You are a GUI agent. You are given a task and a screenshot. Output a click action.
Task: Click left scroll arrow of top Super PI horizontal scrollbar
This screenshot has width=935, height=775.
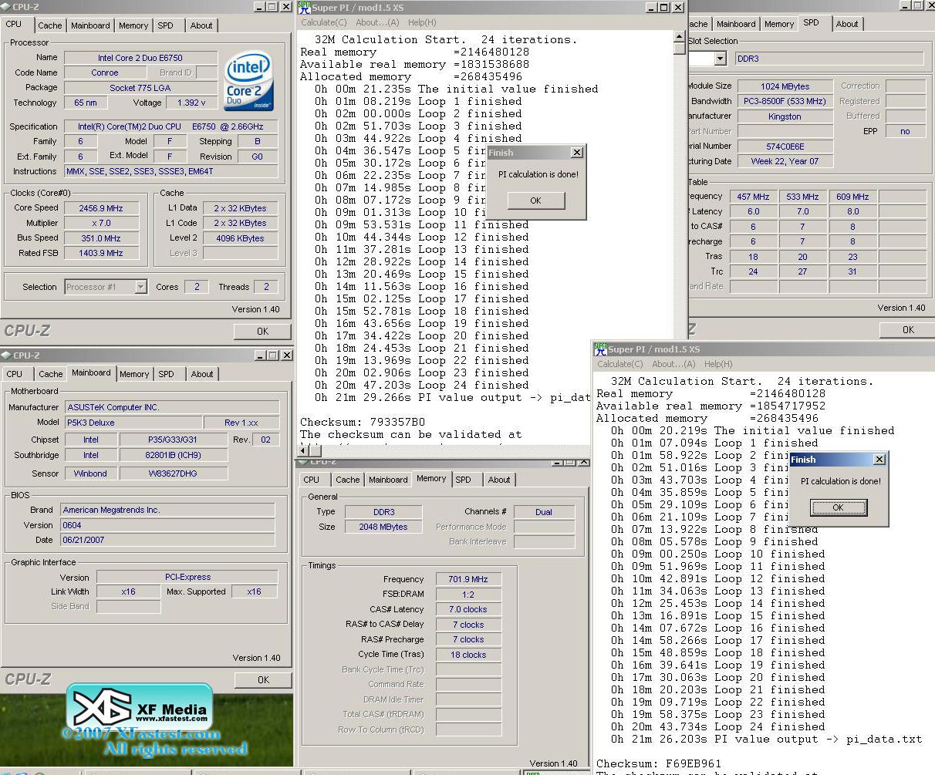click(x=303, y=450)
